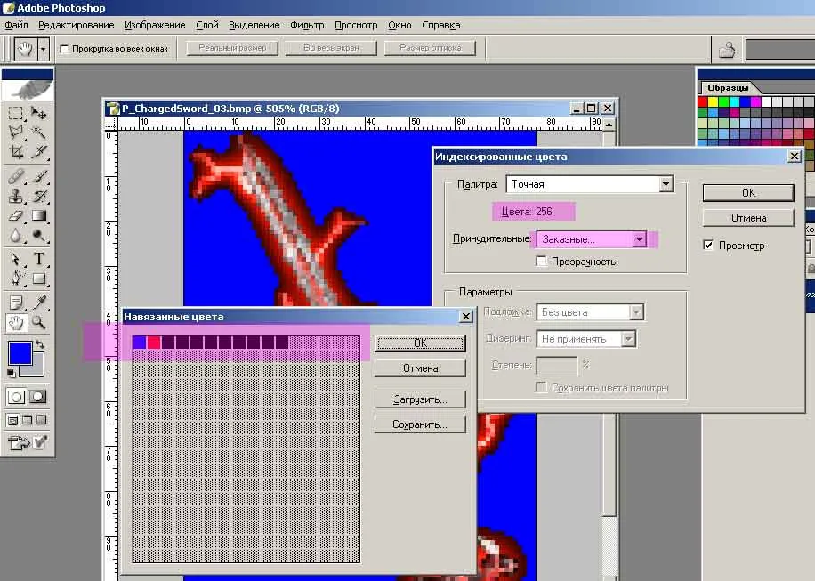The image size is (815, 581).
Task: Toggle the Просмотр checkbox
Action: tap(709, 246)
